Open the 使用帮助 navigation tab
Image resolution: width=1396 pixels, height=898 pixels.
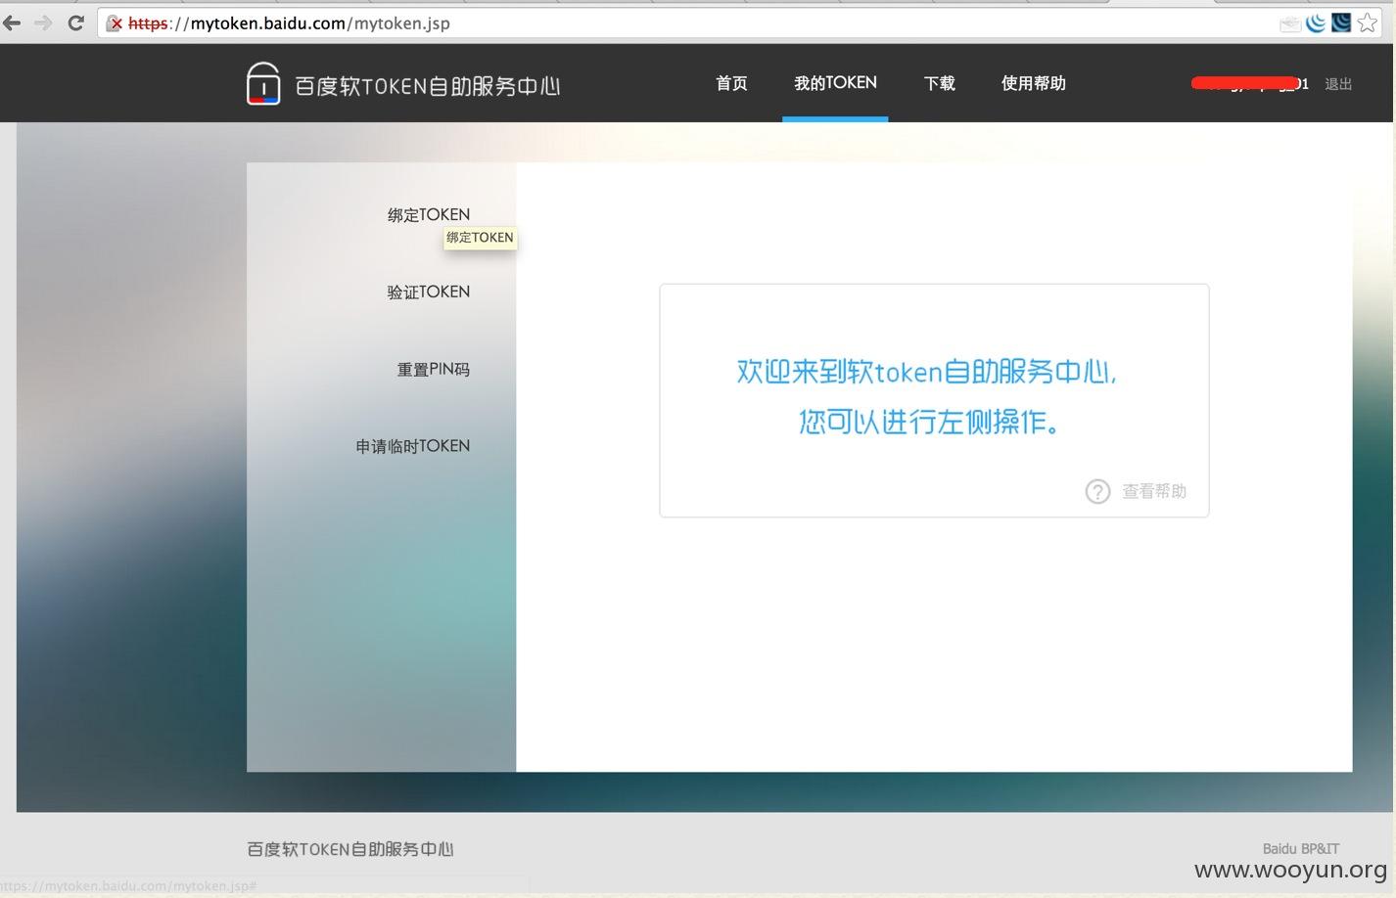1033,83
